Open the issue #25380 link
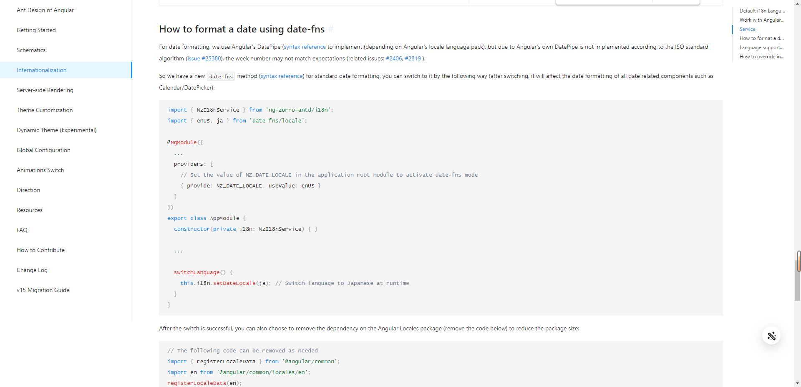 point(204,58)
